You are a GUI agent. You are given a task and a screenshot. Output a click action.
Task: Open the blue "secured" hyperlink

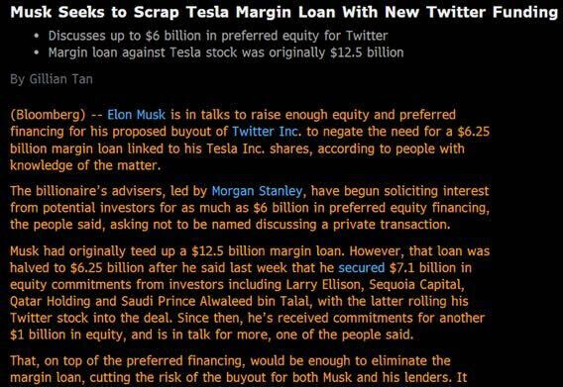point(361,268)
